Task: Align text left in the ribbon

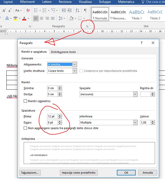Action: pos(36,18)
